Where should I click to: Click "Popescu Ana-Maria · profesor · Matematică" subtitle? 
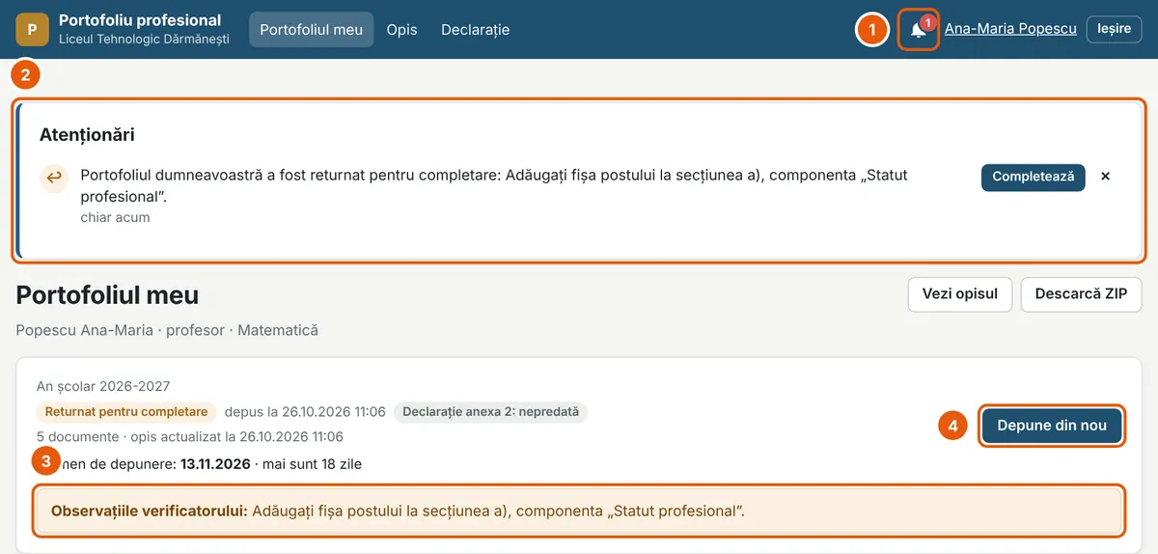click(167, 330)
